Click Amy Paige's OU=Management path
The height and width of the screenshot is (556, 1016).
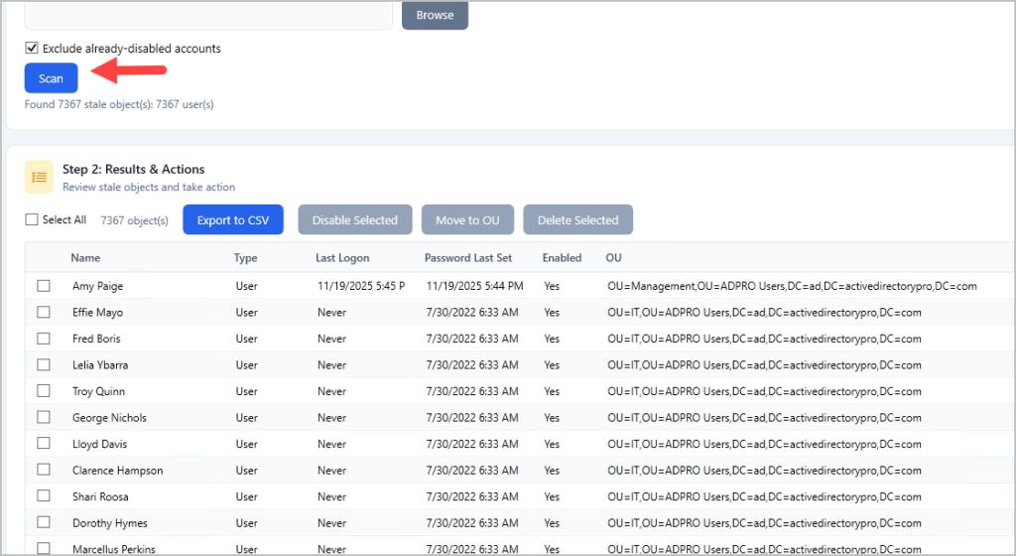pos(792,286)
